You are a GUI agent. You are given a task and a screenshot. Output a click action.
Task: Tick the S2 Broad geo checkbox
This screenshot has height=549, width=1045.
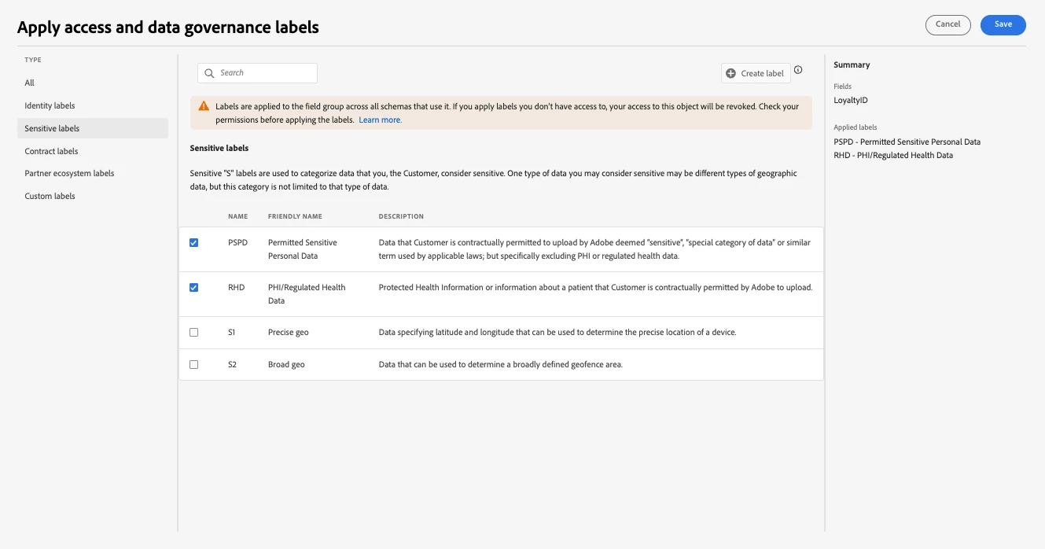tap(194, 365)
